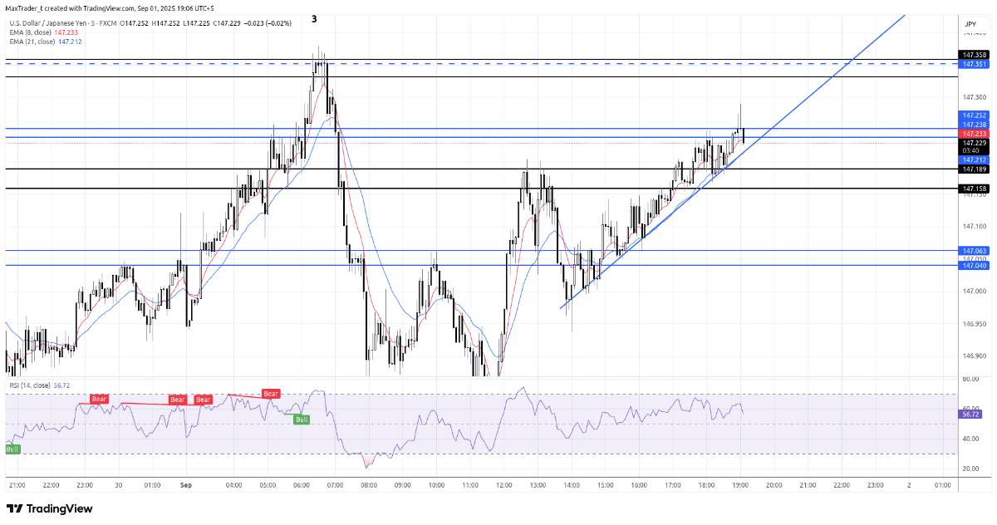
Task: Click the first Bear marker near 23:00
Action: click(99, 400)
